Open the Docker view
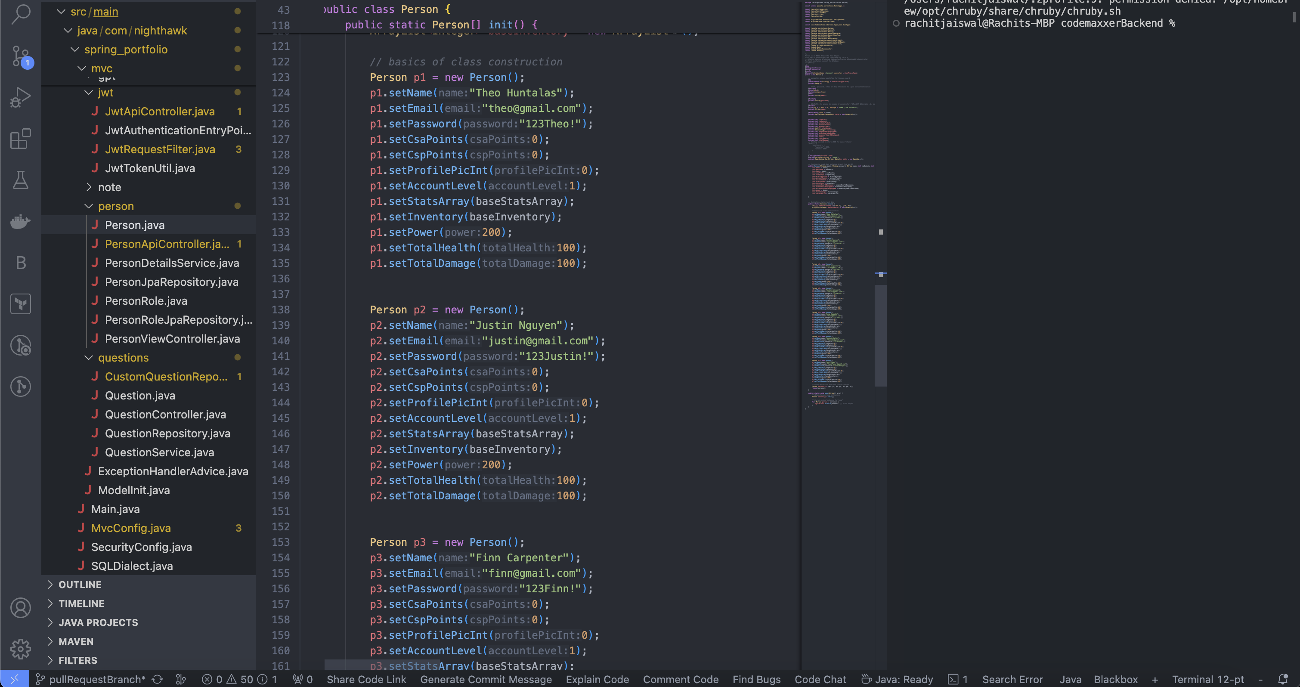Viewport: 1300px width, 687px height. click(x=21, y=222)
